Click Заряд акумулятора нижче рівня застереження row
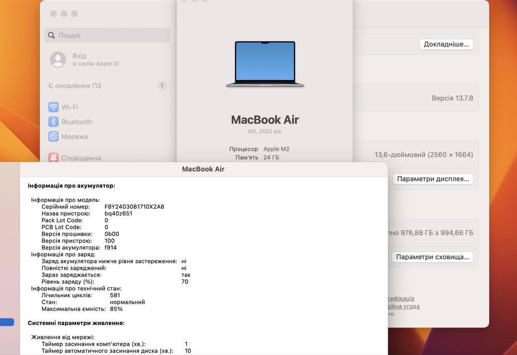The width and height of the screenshot is (517, 355). 114,261
